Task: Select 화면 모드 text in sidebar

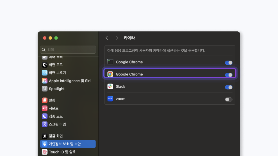Action: pos(56,65)
